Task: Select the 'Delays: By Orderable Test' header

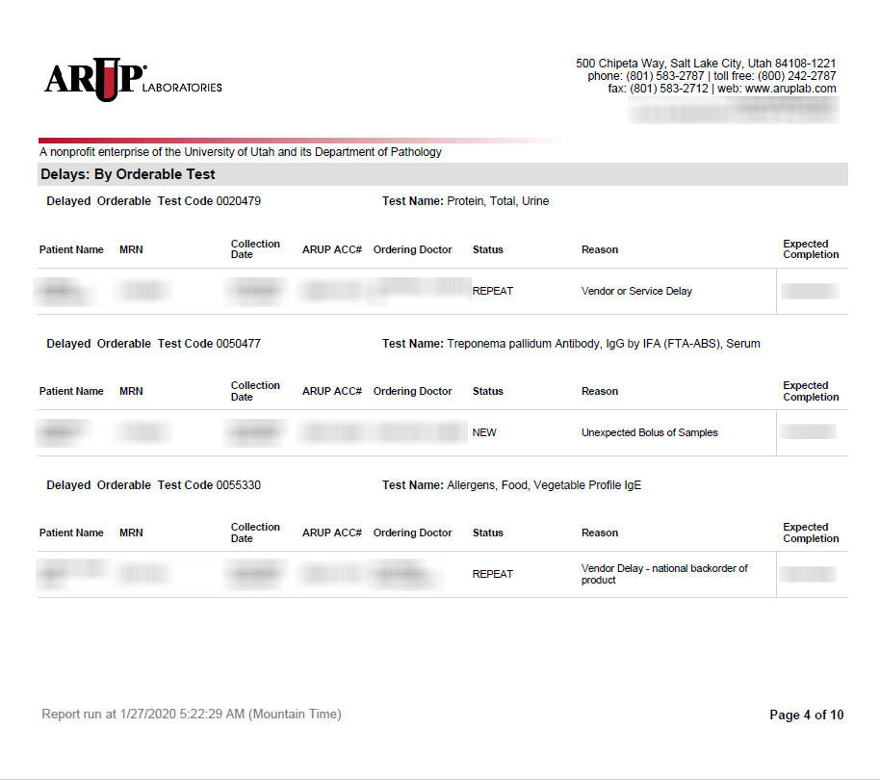Action: pyautogui.click(x=128, y=174)
